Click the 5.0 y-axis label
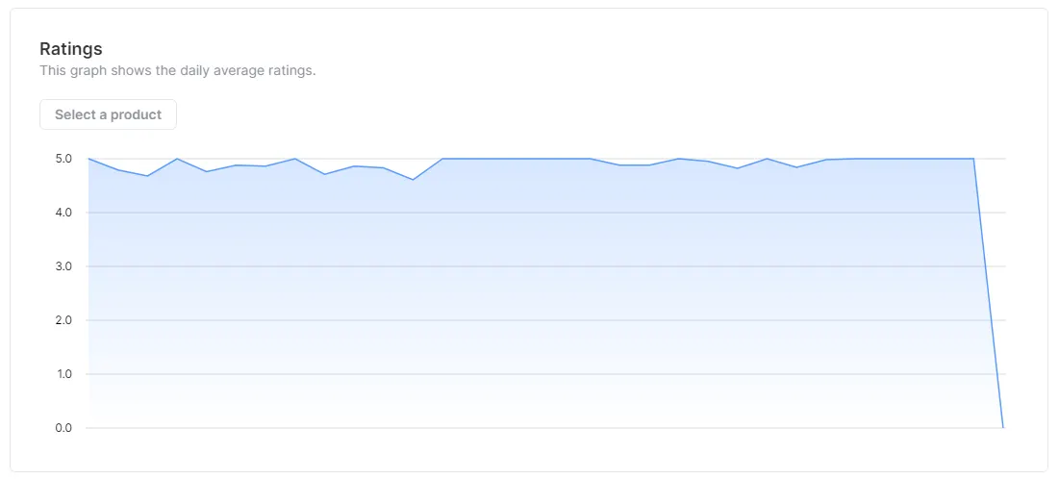 click(64, 159)
